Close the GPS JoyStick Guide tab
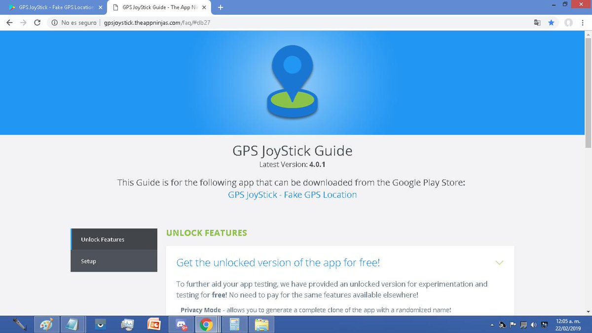Image resolution: width=592 pixels, height=333 pixels. pos(204,7)
